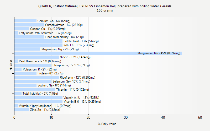This screenshot has height=131, width=210.
Task: Select the Total lipid (fat) - 2% label
Action: [x=40, y=94]
